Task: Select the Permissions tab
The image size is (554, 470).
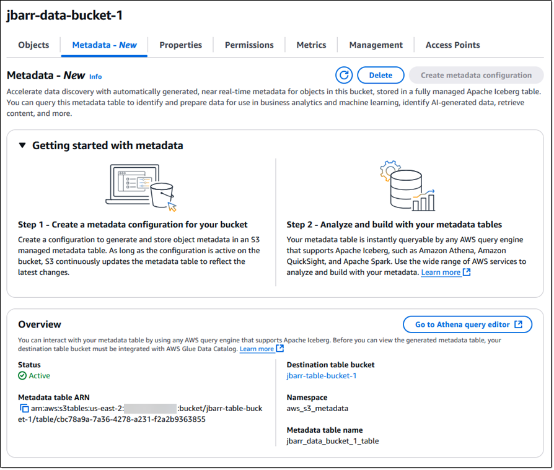Action: point(249,45)
